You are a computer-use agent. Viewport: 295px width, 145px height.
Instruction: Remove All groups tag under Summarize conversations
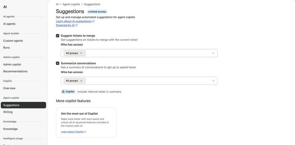(81, 81)
